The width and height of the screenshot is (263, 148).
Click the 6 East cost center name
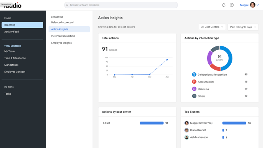point(107,123)
